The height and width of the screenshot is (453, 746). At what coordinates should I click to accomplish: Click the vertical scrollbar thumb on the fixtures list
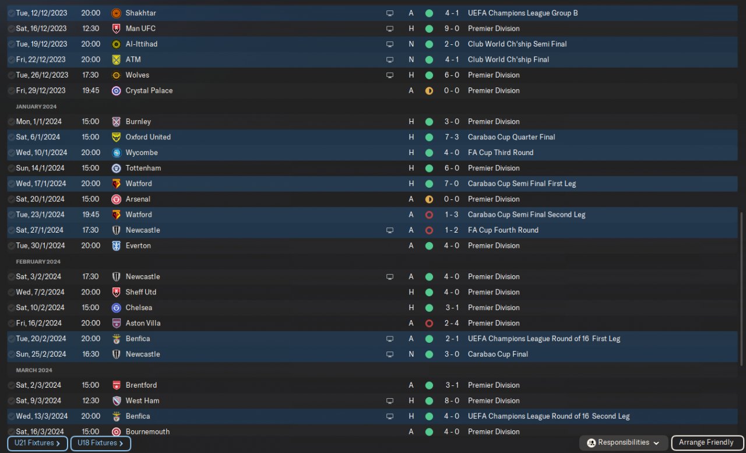[741, 289]
